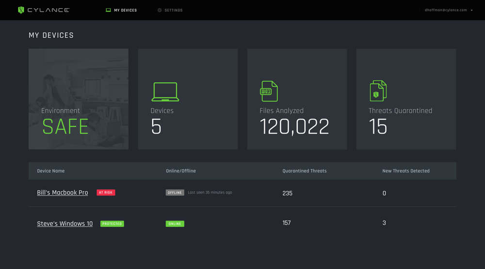Expand the account dropdown arrow
Viewport: 485px width, 269px height.
pyautogui.click(x=472, y=10)
